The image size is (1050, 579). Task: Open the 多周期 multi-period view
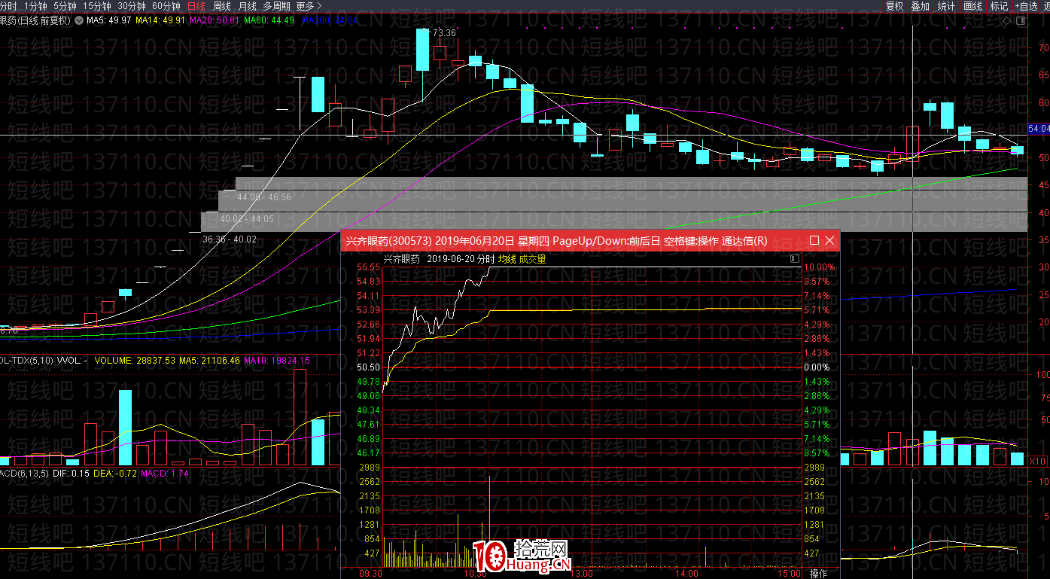(277, 5)
